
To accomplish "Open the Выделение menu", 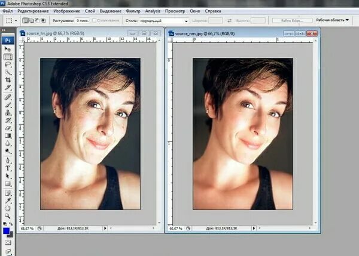I will tap(110, 11).
